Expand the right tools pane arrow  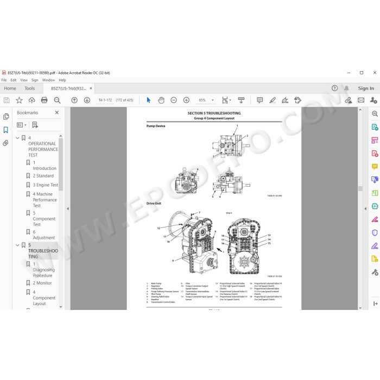click(365, 208)
